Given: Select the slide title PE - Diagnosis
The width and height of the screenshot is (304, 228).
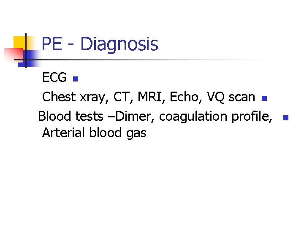Looking at the screenshot, I should (x=100, y=44).
